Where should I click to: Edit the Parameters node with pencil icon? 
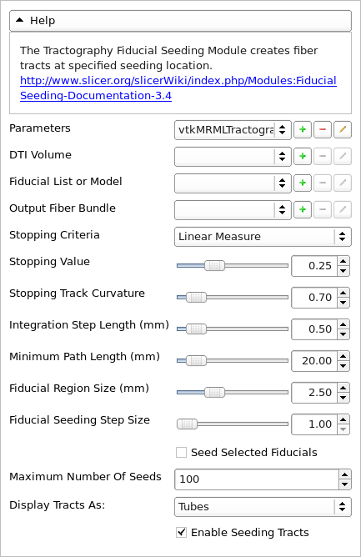[x=343, y=129]
